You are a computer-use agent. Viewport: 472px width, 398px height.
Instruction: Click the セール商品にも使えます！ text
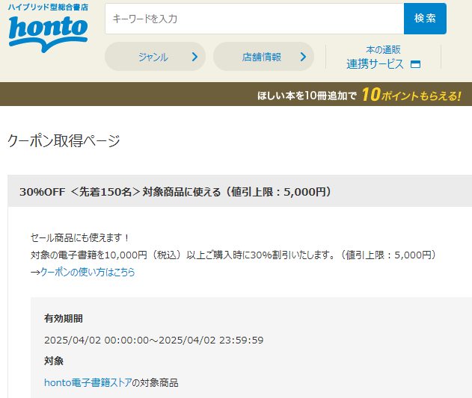80,237
